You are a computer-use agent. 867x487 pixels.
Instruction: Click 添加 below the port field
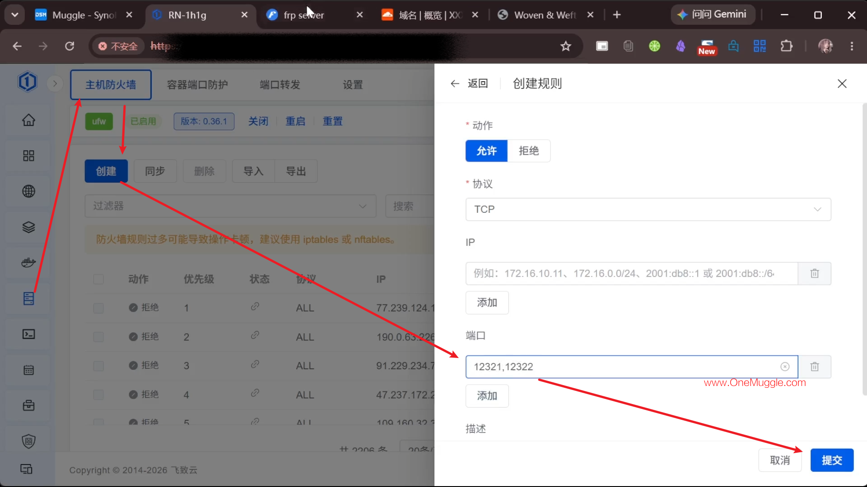[487, 396]
